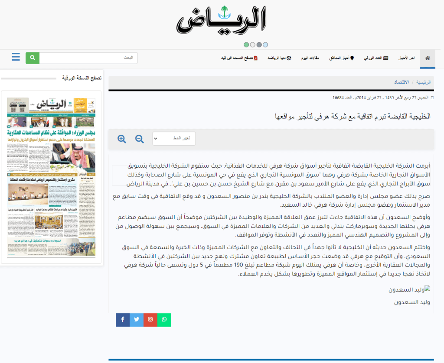The width and height of the screenshot is (444, 363).
Task: Open أخبار المناطق menu item
Action: click(x=342, y=58)
